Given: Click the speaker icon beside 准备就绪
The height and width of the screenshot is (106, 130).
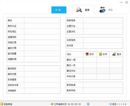Looking at the screenshot, I should [x=2, y=104].
